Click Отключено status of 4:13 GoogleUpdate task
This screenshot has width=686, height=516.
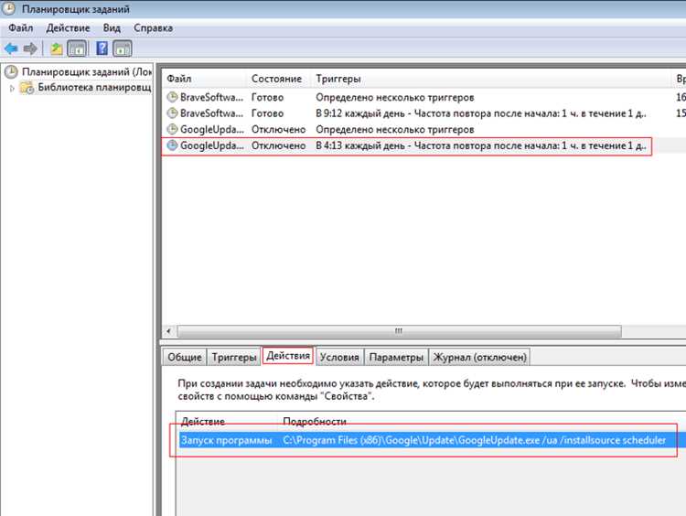[x=278, y=145]
